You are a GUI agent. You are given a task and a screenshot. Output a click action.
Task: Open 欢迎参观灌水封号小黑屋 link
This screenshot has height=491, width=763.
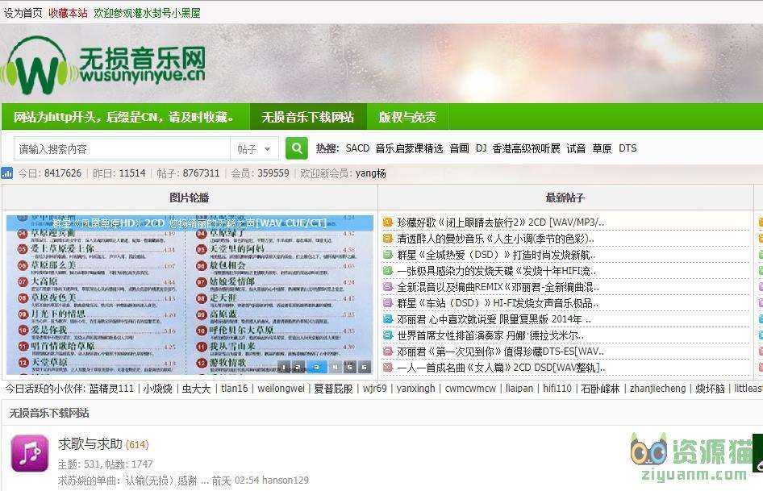click(x=147, y=13)
